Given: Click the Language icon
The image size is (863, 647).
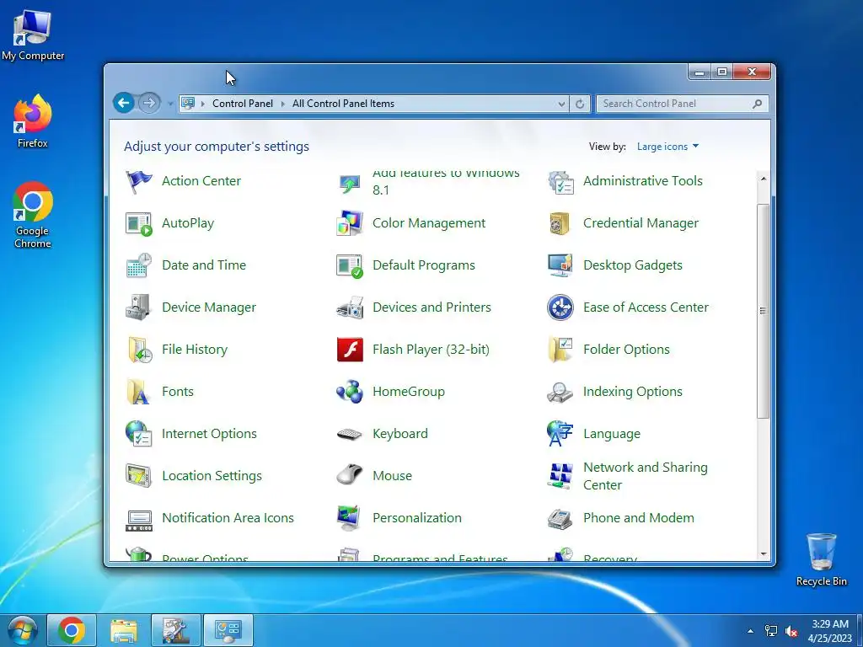Looking at the screenshot, I should [x=560, y=434].
